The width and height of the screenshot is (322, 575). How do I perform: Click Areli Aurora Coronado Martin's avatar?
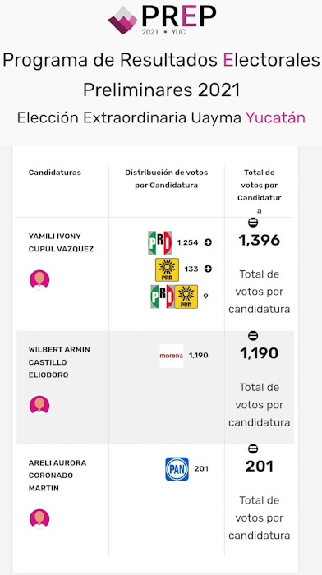[39, 519]
